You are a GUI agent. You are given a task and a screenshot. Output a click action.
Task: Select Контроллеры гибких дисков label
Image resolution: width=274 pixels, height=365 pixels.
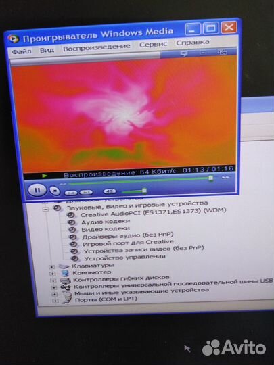121,278
